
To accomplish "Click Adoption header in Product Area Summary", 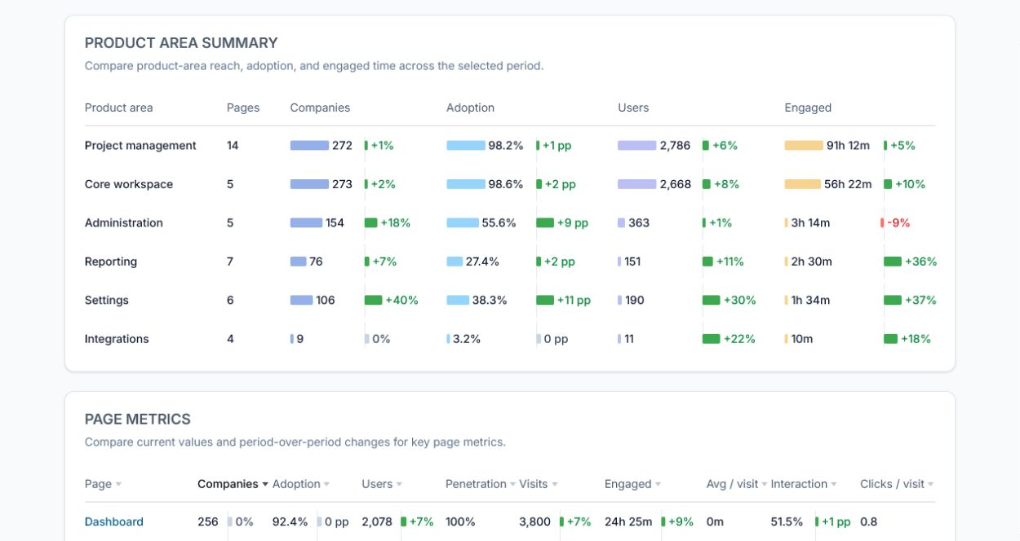I will tap(470, 108).
